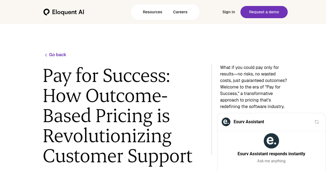326x171 pixels.
Task: Click 'Customer Support' in the article title
Action: (x=118, y=156)
